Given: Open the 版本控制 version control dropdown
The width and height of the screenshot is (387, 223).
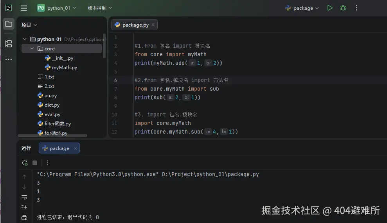Looking at the screenshot, I should pos(100,8).
